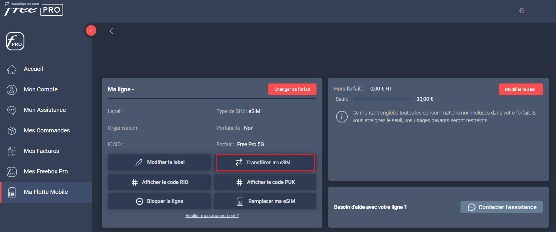556x232 pixels.
Task: Click the Mes Factures euro document icon
Action: click(12, 151)
